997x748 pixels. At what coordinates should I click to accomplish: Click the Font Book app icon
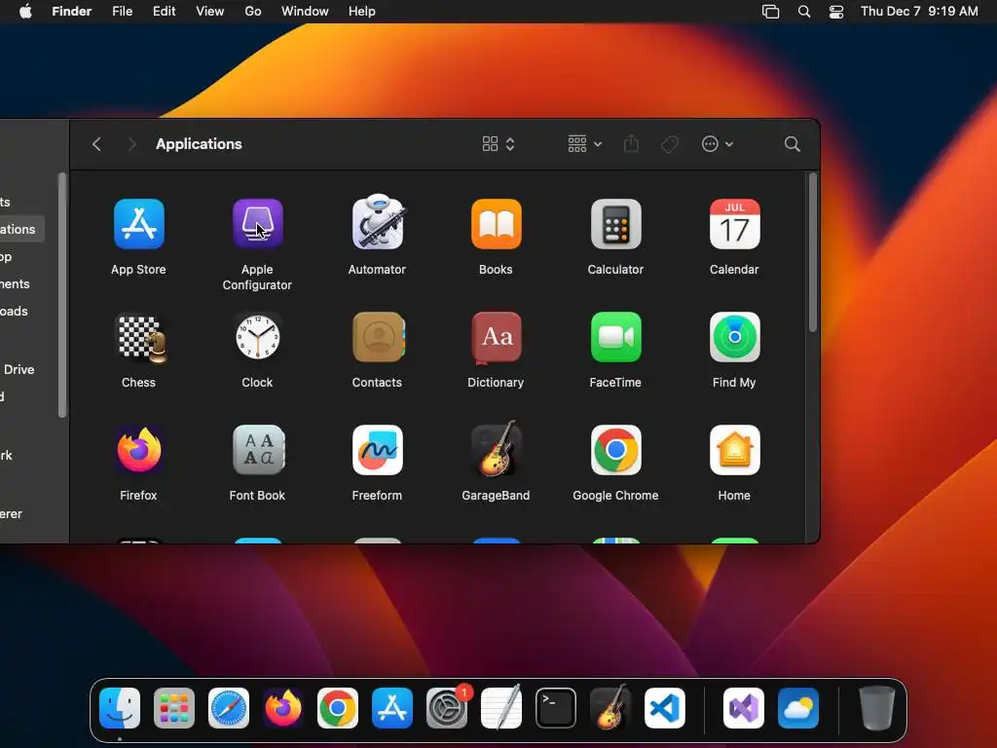258,450
